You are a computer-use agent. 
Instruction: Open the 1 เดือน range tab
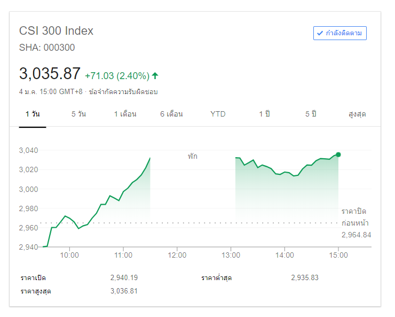[x=125, y=114]
